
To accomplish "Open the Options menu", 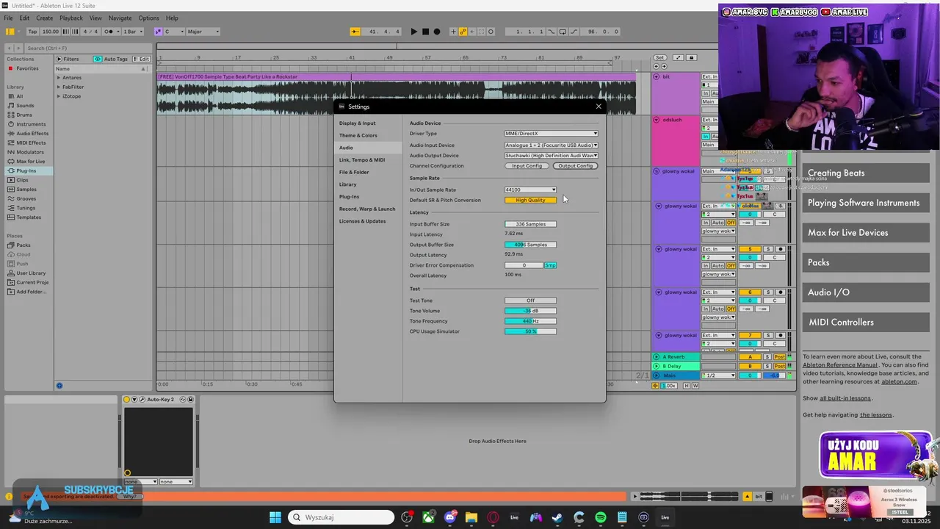I will [148, 18].
